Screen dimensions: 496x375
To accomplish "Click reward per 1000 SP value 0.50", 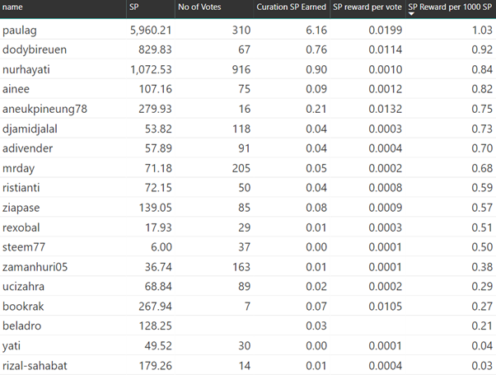I will pos(482,247).
